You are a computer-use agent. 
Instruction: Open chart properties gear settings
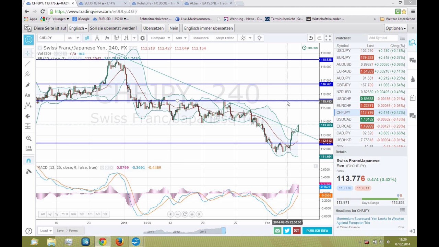click(x=142, y=38)
